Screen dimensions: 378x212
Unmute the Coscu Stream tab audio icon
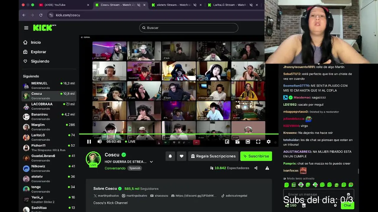(139, 5)
